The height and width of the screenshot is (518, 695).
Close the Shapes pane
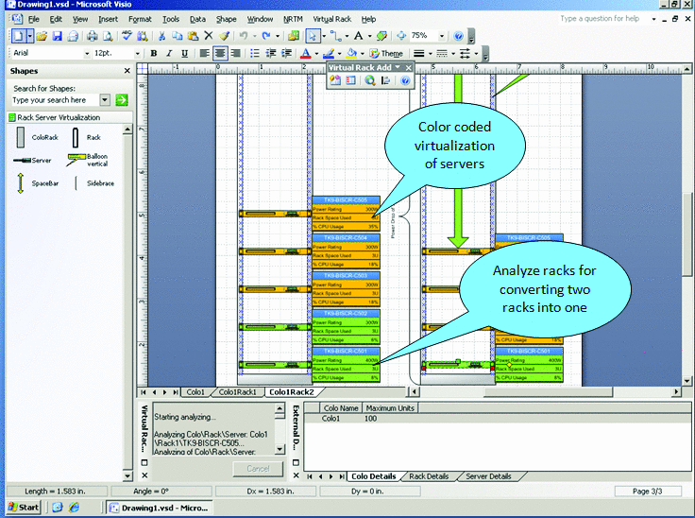pyautogui.click(x=127, y=71)
